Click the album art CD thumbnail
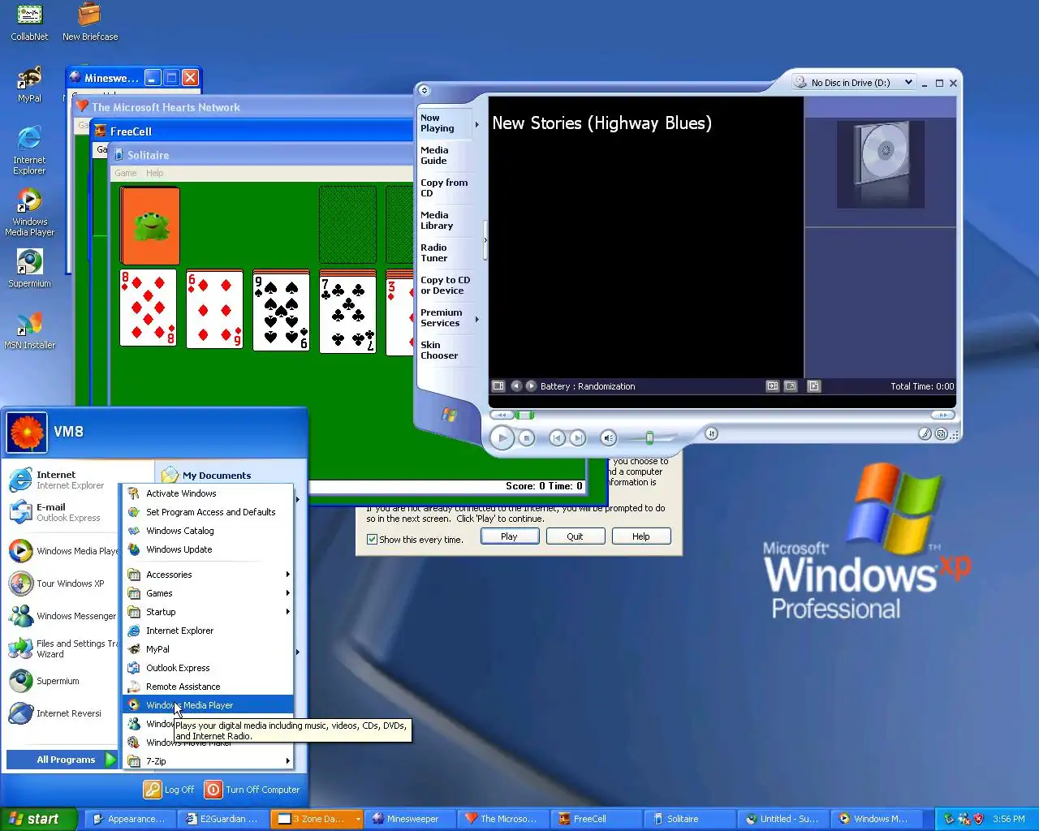Image resolution: width=1039 pixels, height=831 pixels. tap(881, 165)
